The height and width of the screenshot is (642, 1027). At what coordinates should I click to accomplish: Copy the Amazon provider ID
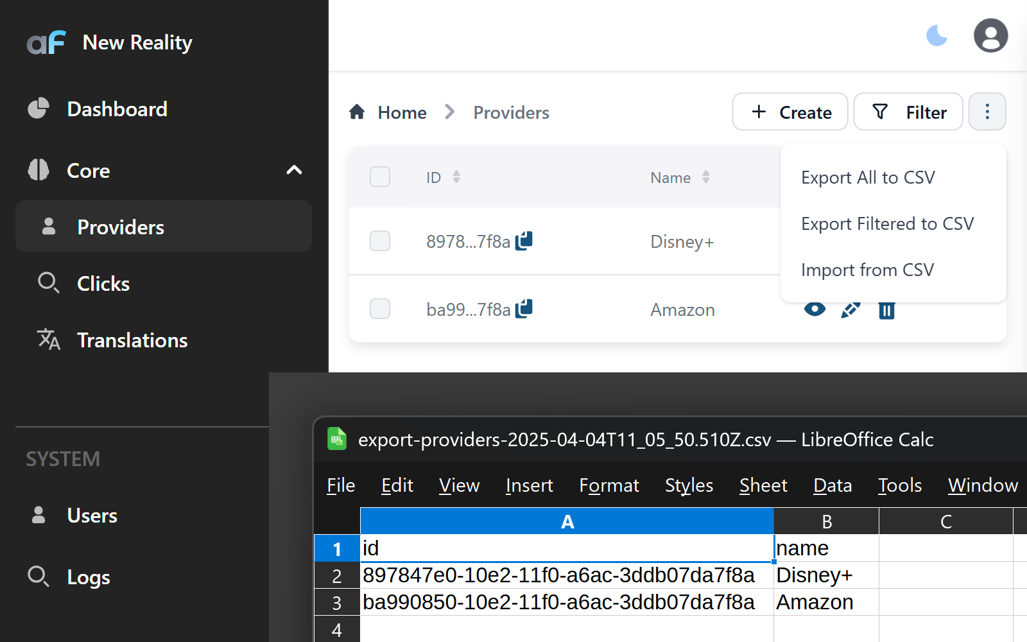525,308
